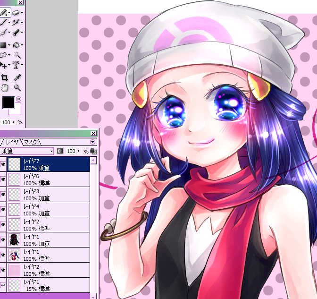Image resolution: width=317 pixels, height=299 pixels.
Task: Switch to the レイヤ tab
Action: pyautogui.click(x=11, y=142)
